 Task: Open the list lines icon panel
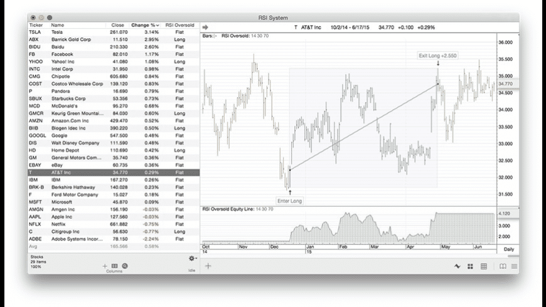(515, 266)
